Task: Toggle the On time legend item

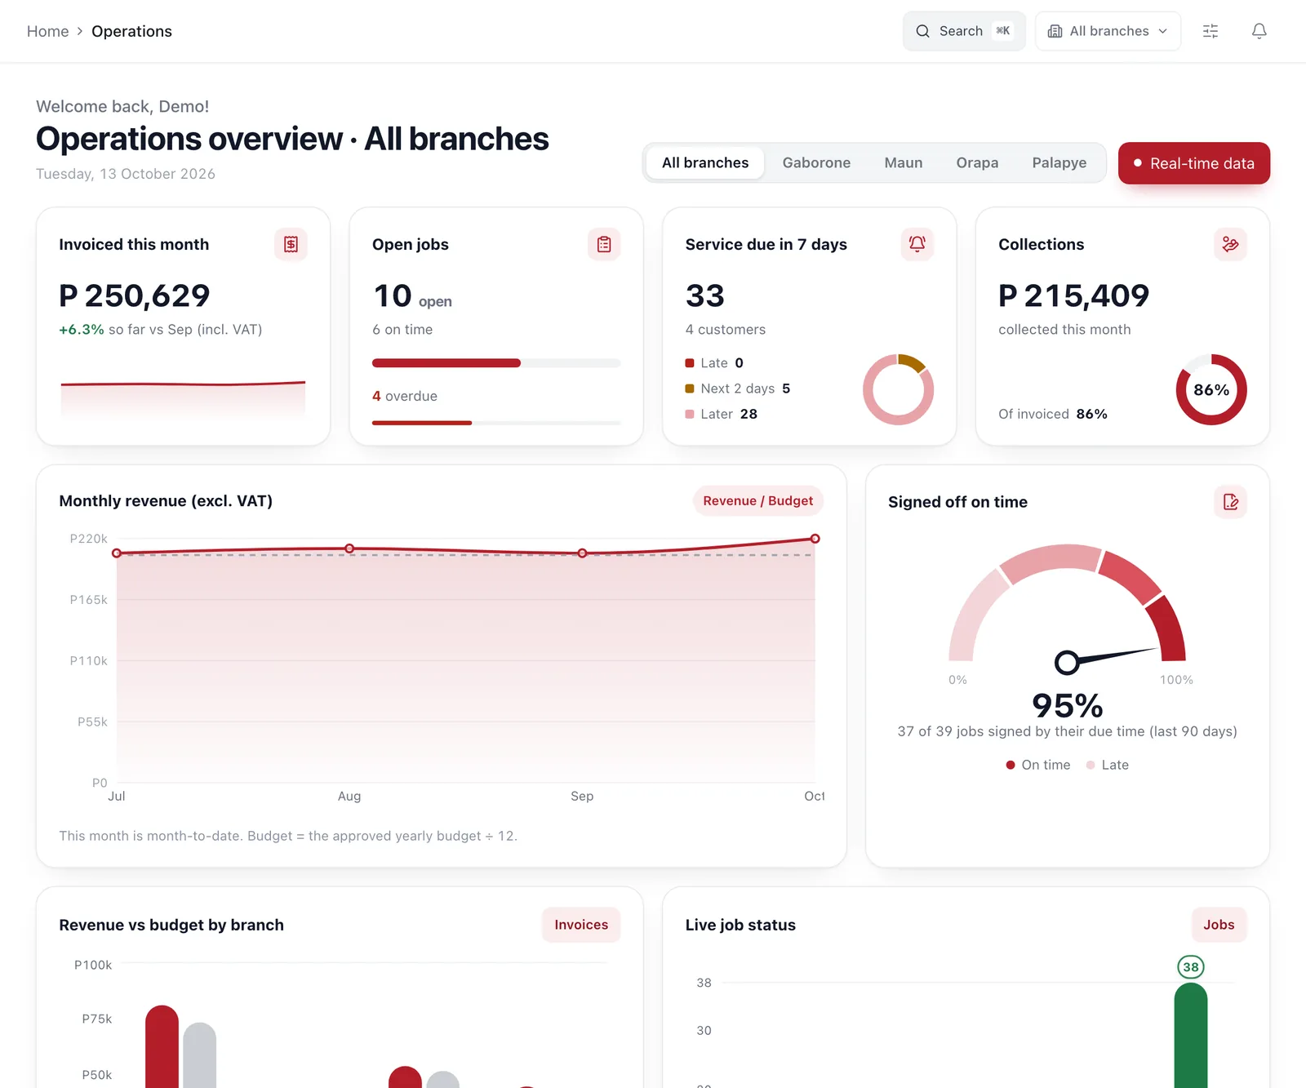Action: pyautogui.click(x=1037, y=765)
